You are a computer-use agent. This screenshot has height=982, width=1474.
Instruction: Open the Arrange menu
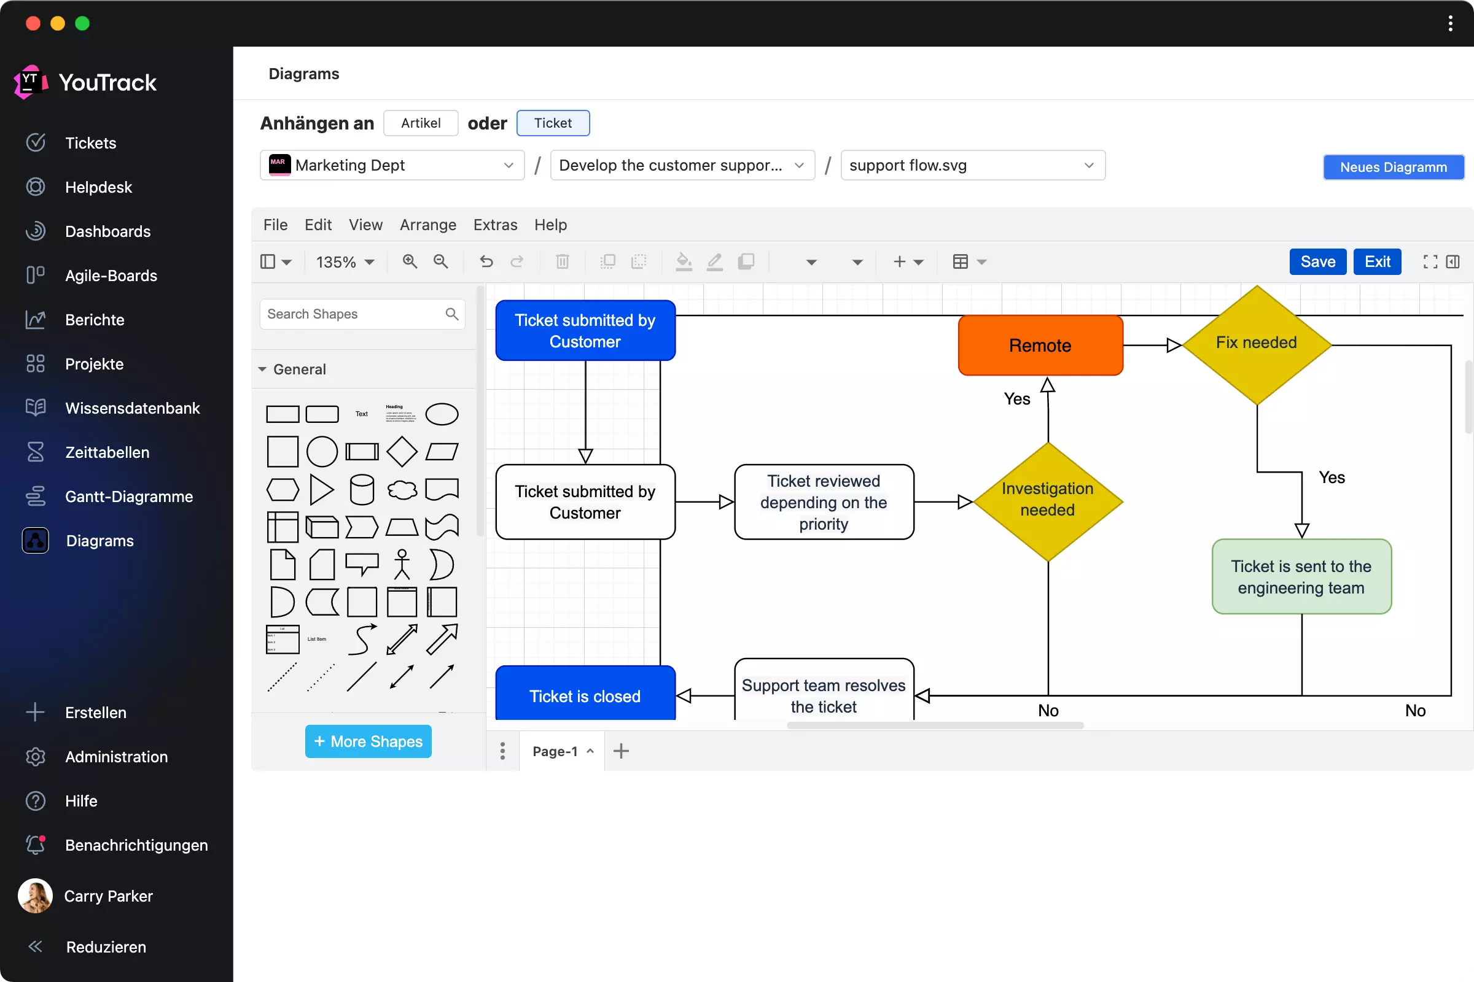tap(427, 225)
